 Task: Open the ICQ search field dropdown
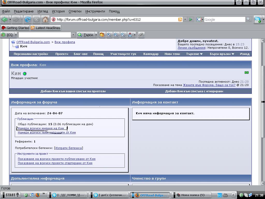click(73, 35)
